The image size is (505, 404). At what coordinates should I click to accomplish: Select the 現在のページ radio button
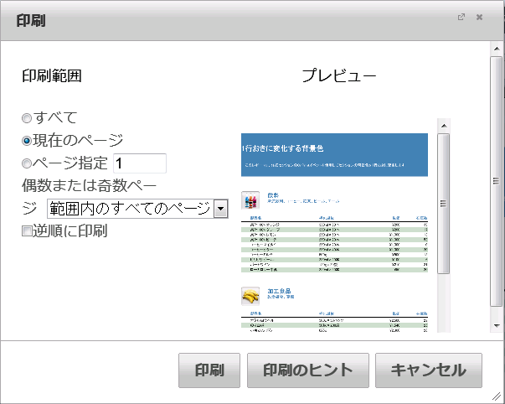pos(27,141)
